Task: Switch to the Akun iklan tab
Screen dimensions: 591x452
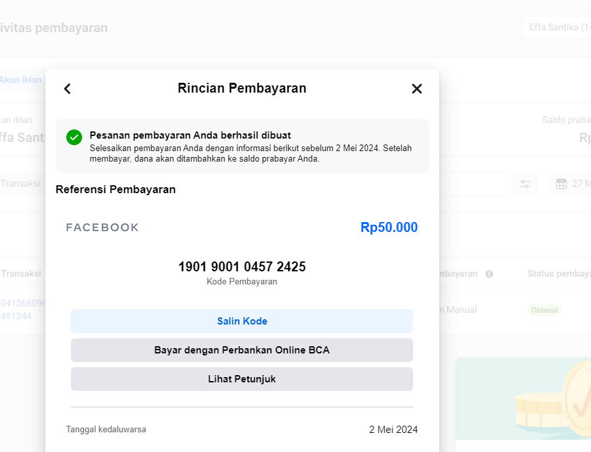Action: point(21,80)
